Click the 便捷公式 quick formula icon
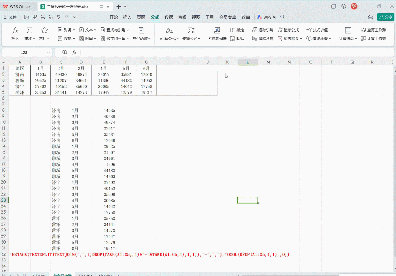Image resolution: width=396 pixels, height=276 pixels. 191,30
